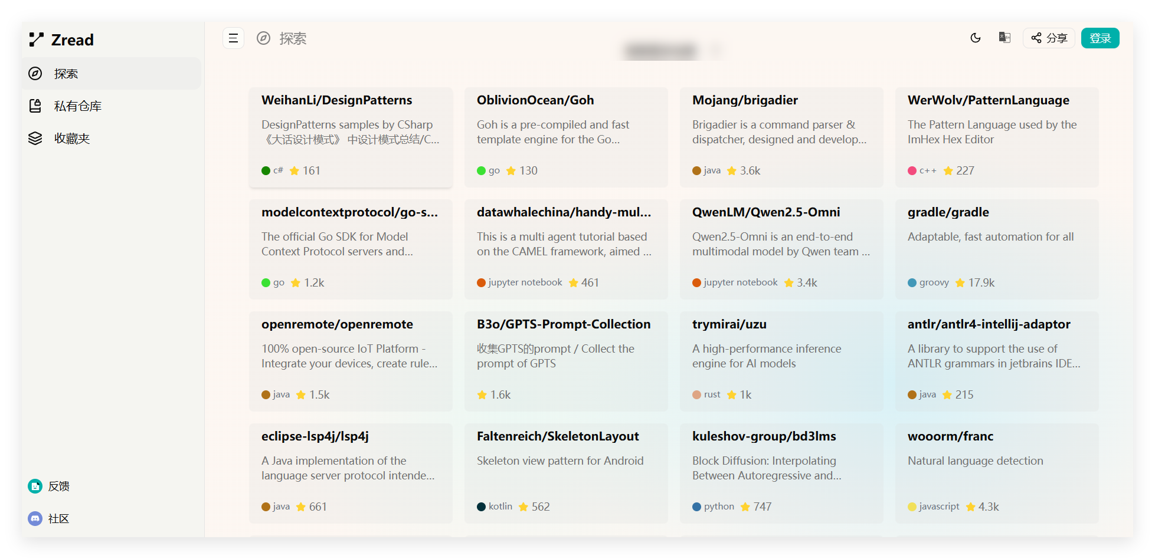Click '17.9k' star count on gradle

pos(981,282)
